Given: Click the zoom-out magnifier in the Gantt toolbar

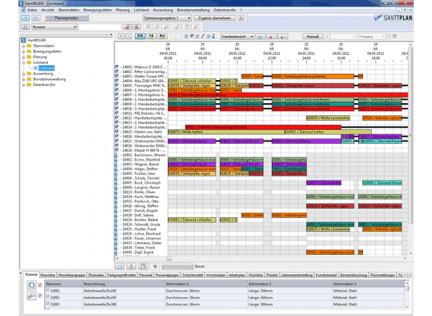Looking at the screenshot, I should point(128,37).
